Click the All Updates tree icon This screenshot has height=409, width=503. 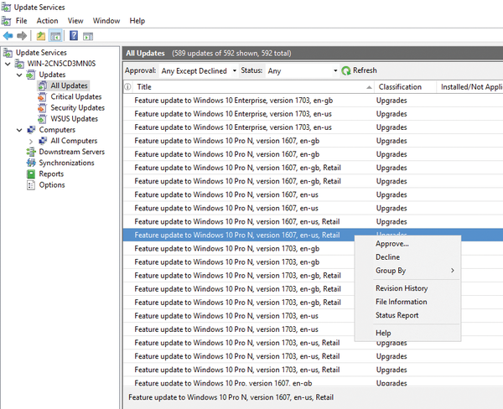click(x=43, y=85)
